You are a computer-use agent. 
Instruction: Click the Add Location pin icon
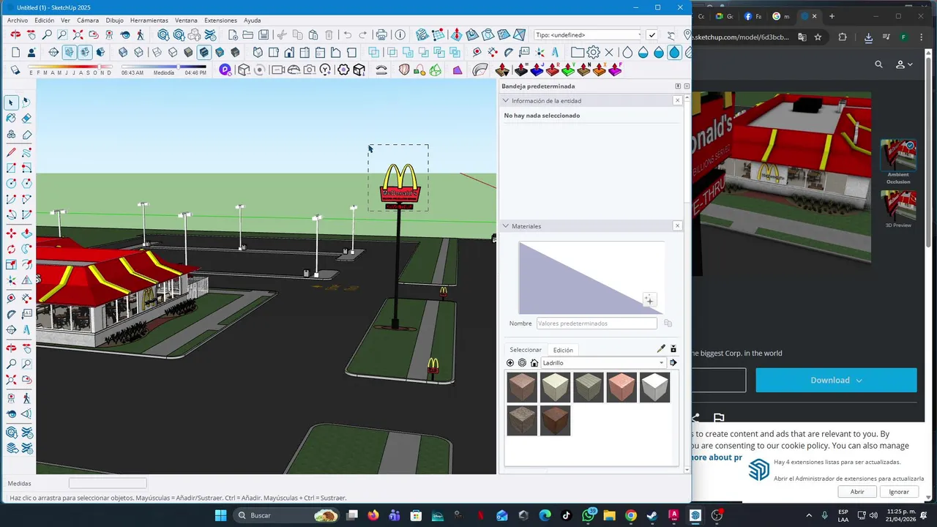coord(687,34)
